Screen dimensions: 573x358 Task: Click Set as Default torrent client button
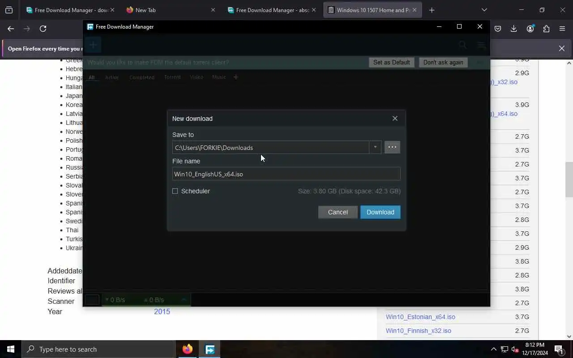click(x=391, y=62)
